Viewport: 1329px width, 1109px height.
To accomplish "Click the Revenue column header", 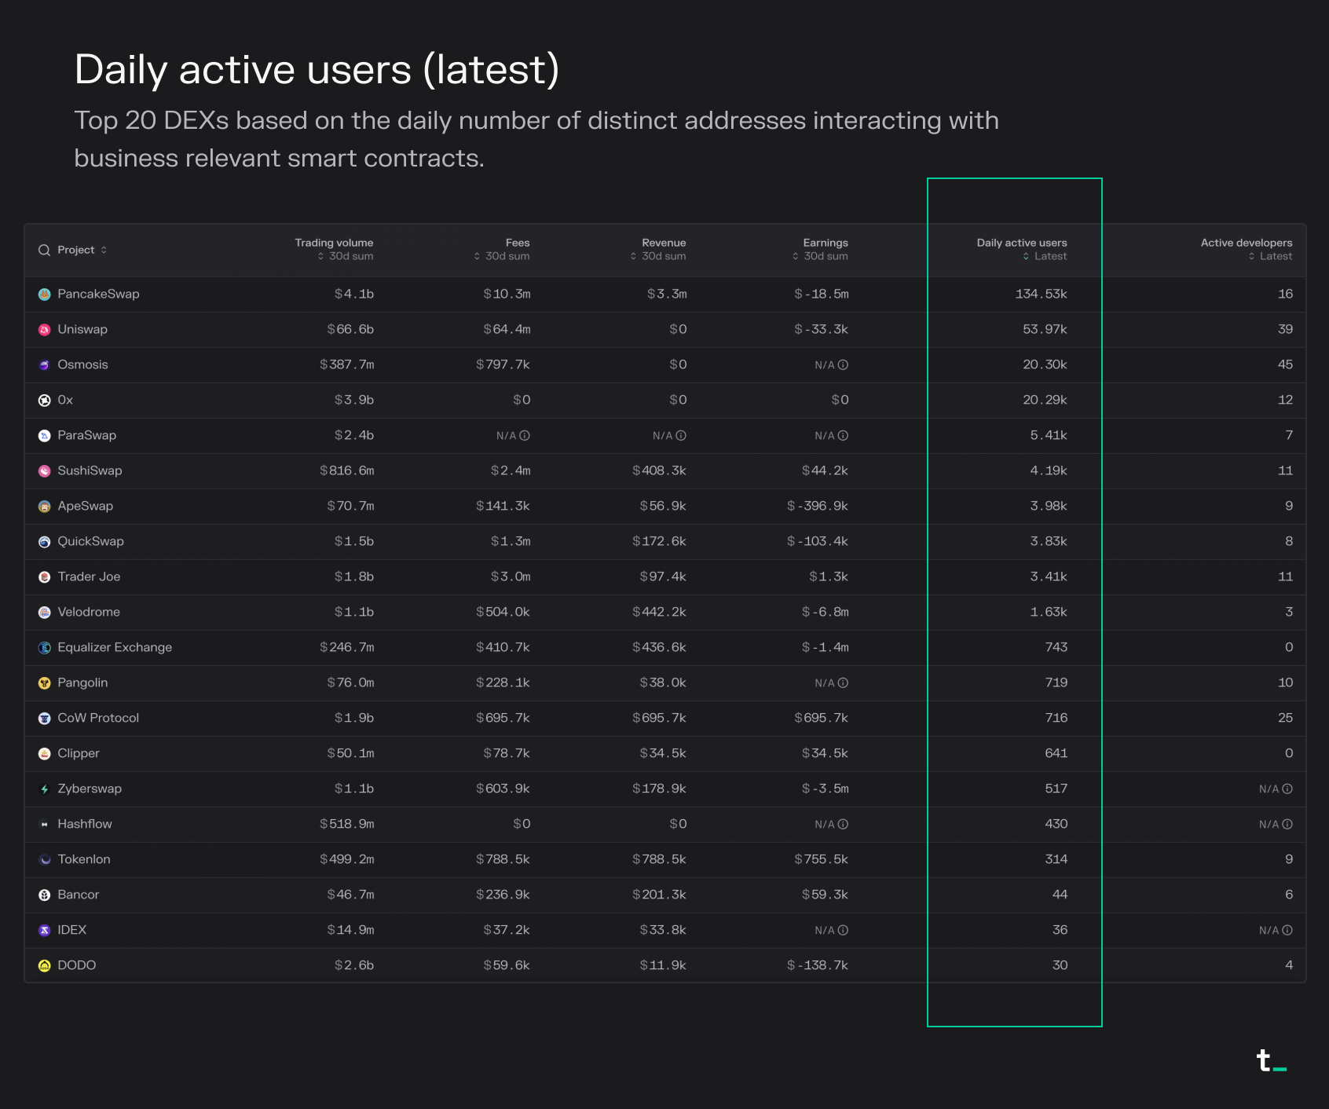I will click(x=663, y=243).
